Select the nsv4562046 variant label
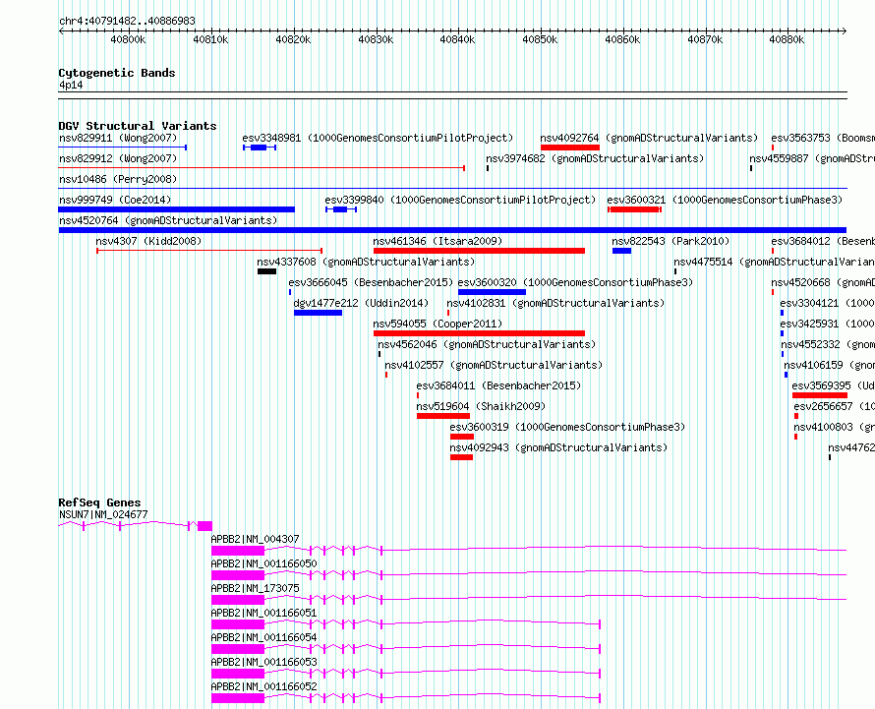The height and width of the screenshot is (709, 875). [487, 344]
